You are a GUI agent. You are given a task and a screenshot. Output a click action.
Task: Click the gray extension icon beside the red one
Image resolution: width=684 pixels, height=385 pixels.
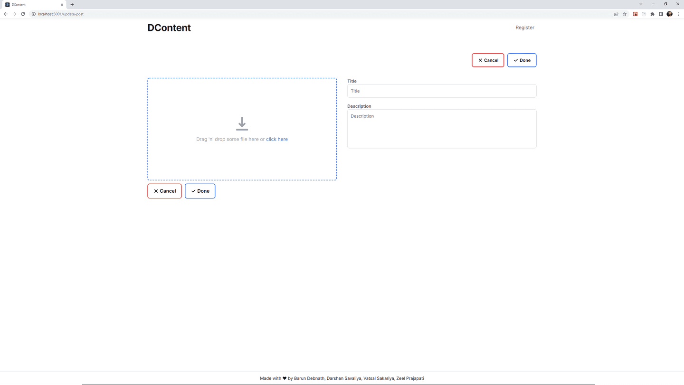click(644, 14)
